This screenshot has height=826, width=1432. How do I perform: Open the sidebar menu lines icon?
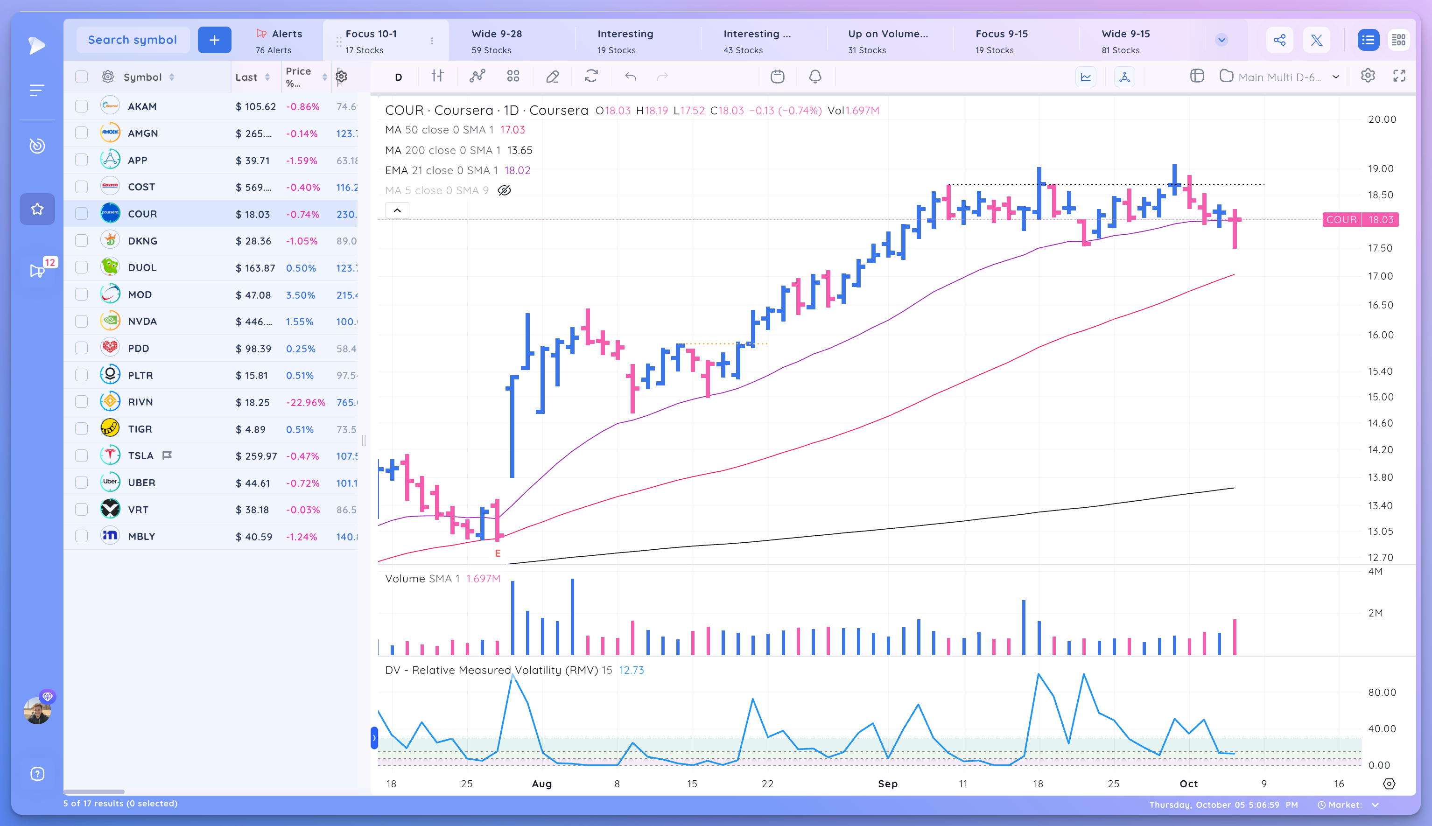(x=37, y=90)
